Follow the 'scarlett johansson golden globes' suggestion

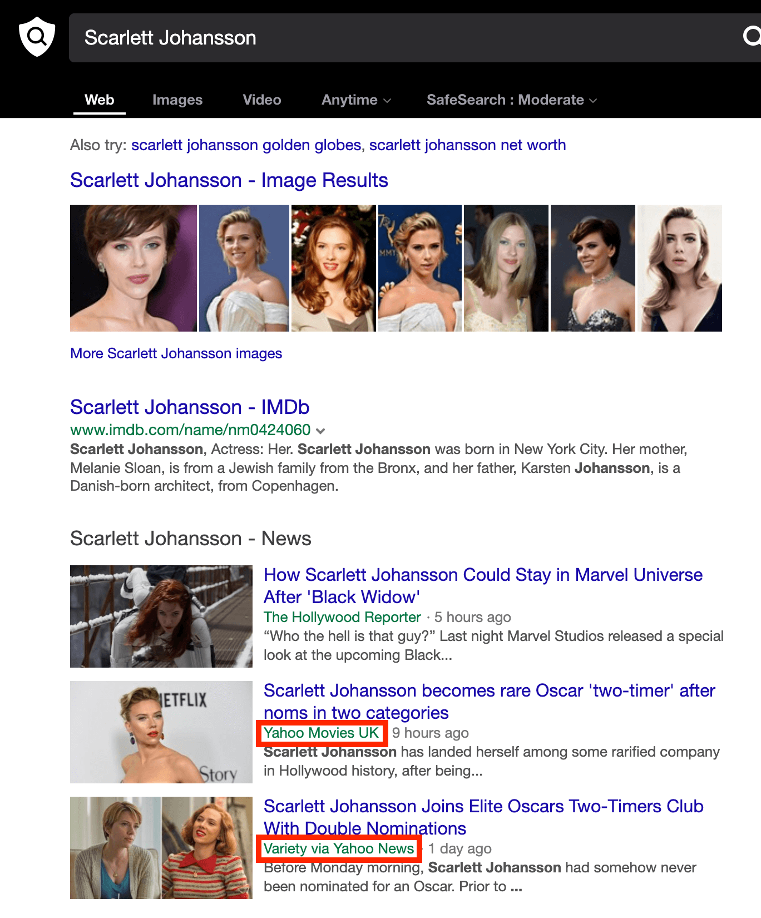click(x=246, y=145)
